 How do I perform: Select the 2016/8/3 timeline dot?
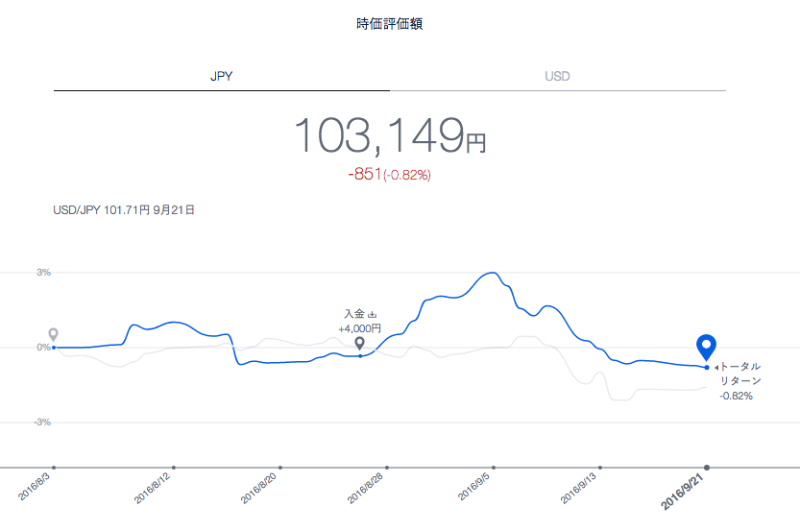click(54, 468)
